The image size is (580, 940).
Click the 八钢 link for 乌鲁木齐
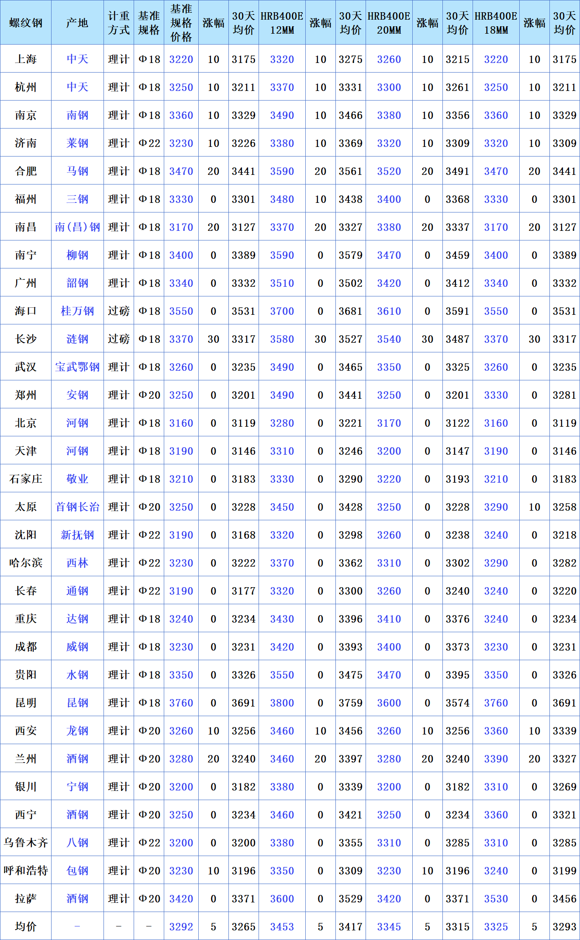pyautogui.click(x=77, y=843)
